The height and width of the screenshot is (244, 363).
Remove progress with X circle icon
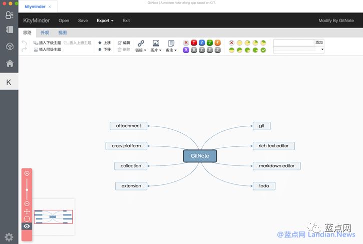pyautogui.click(x=231, y=43)
